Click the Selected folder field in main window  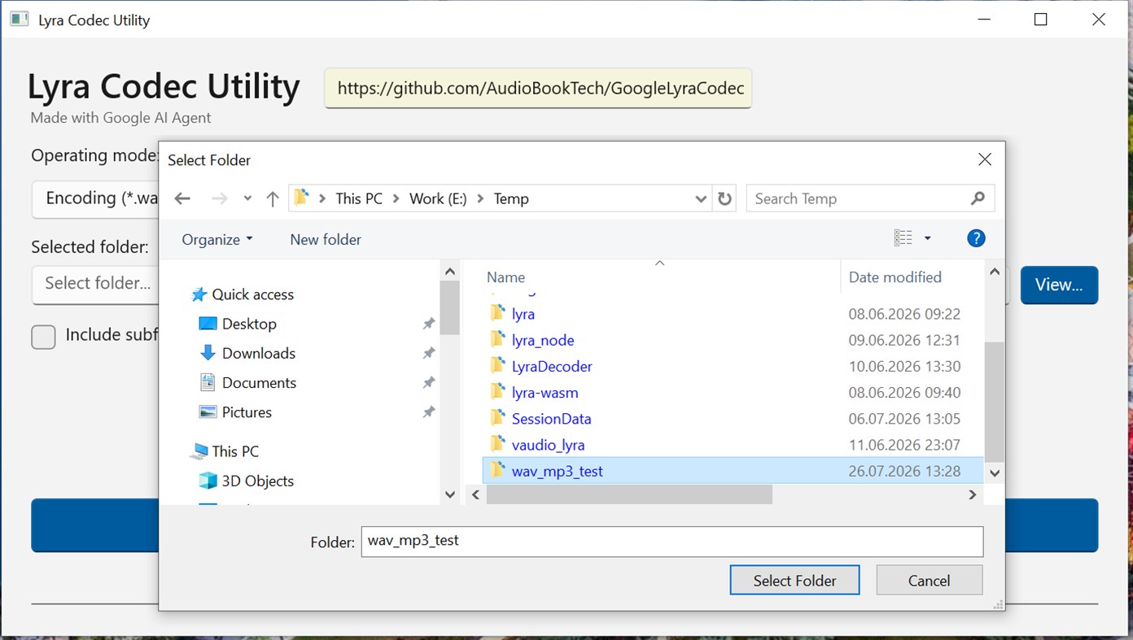(x=95, y=285)
